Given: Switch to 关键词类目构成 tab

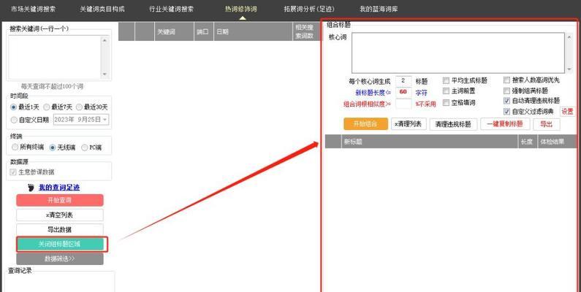Looking at the screenshot, I should [x=102, y=9].
